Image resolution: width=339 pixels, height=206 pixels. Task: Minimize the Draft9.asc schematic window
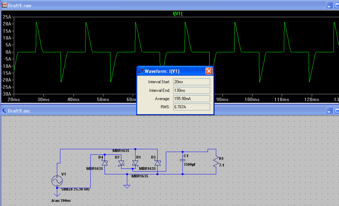pos(329,111)
